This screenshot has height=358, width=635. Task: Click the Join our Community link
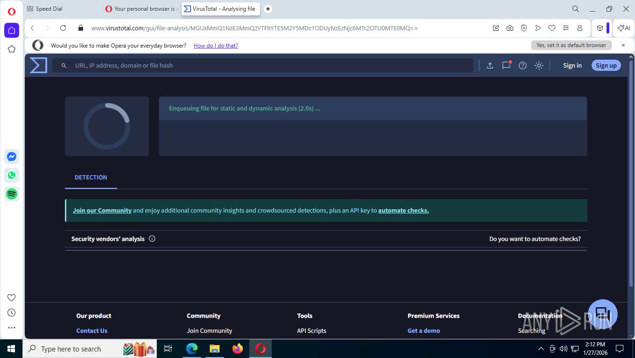pyautogui.click(x=102, y=211)
